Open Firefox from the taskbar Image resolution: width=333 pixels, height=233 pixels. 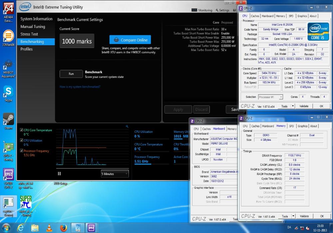tap(63, 228)
